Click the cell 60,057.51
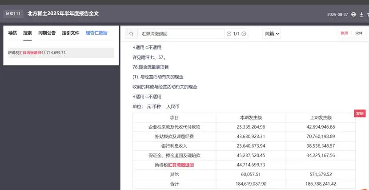 point(251,174)
